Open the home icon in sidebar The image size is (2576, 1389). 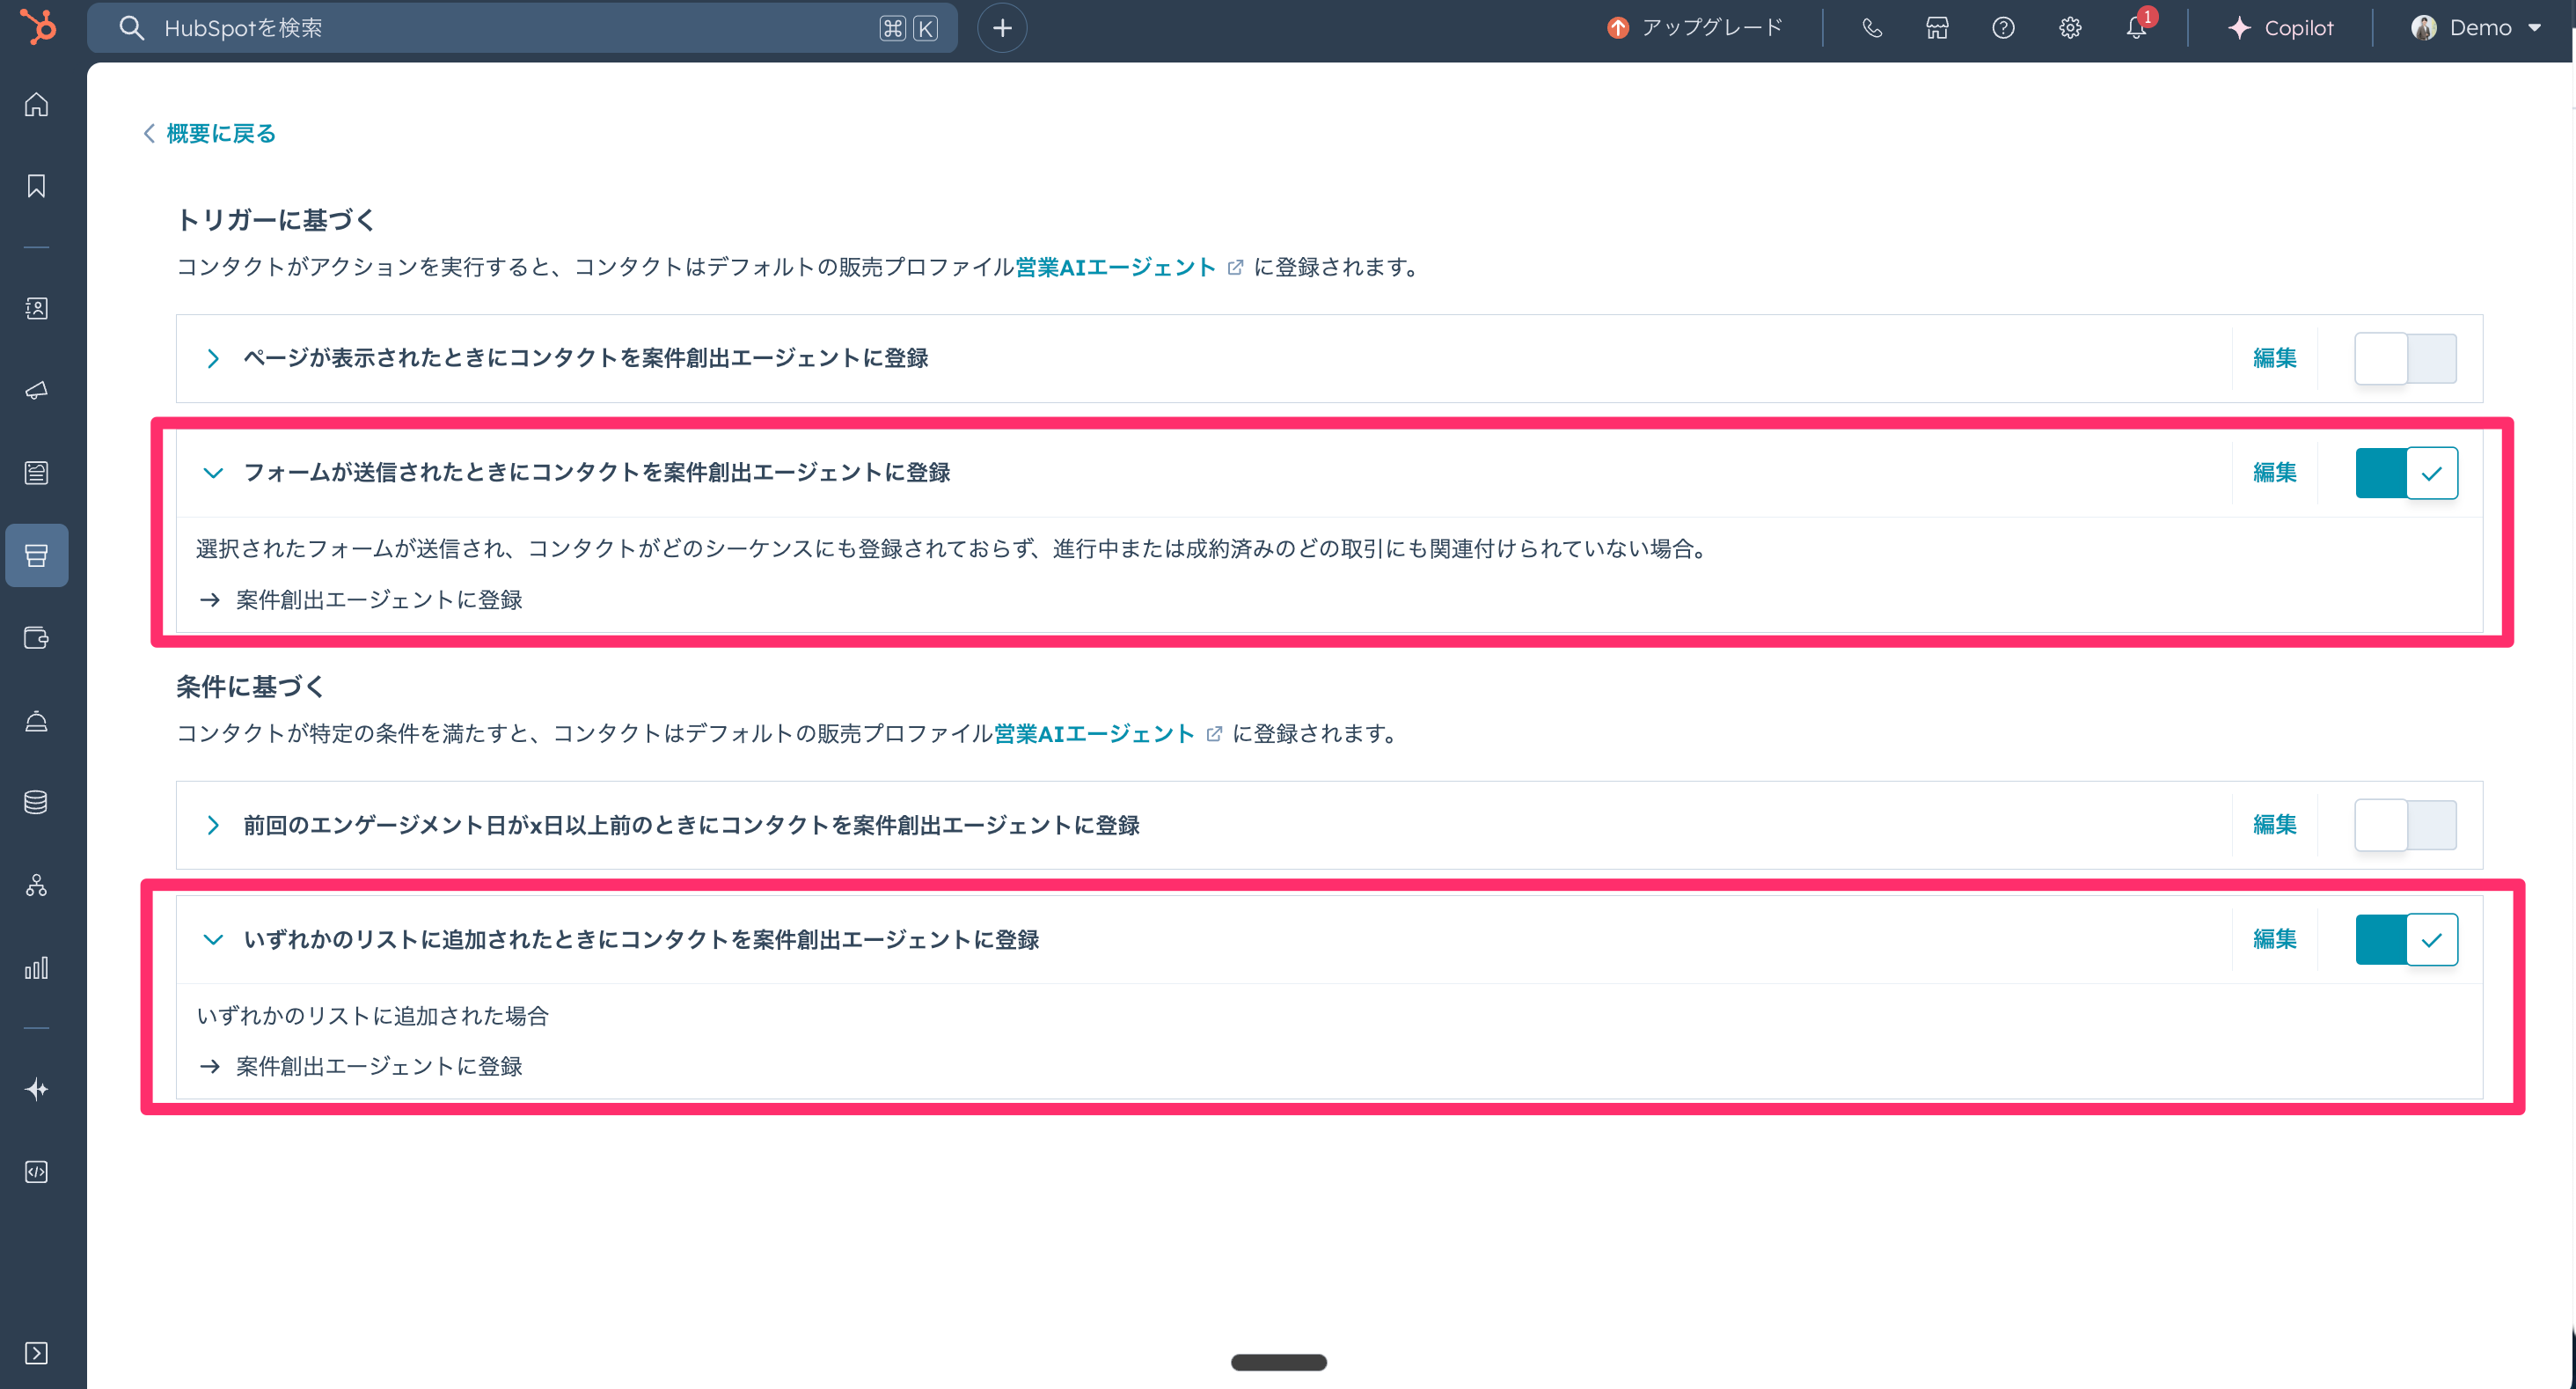[36, 104]
